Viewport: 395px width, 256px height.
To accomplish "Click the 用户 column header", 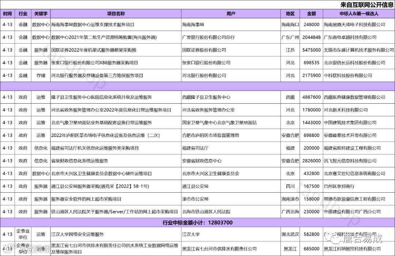I will pyautogui.click(x=231, y=14).
